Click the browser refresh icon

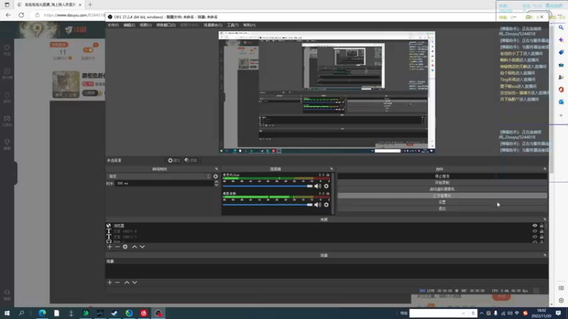click(x=21, y=15)
